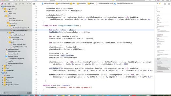This screenshot has height=96, width=171.
Task: Open FeedController.swift
Action: [18, 35]
